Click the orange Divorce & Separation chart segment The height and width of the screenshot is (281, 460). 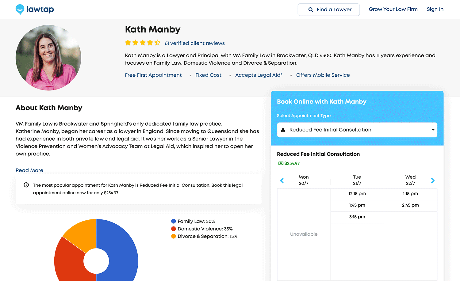(82, 234)
